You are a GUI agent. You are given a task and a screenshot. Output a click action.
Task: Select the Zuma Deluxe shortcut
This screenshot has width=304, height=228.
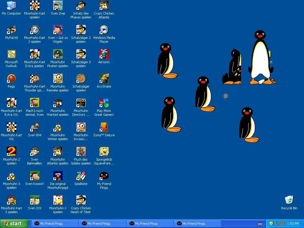[104, 127]
